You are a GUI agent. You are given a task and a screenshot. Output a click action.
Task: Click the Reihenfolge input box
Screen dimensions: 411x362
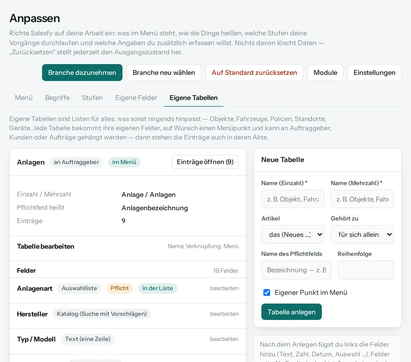pos(366,270)
